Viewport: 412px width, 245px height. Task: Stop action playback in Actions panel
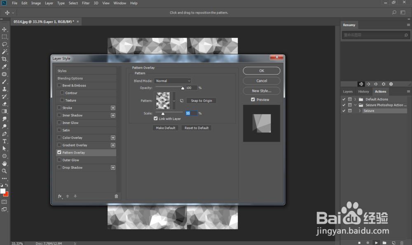[359, 243]
